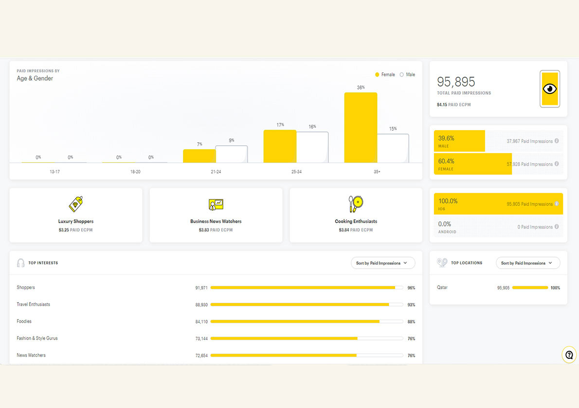Click the headphones icon beside Top Interests
Image resolution: width=579 pixels, height=408 pixels.
pos(21,262)
